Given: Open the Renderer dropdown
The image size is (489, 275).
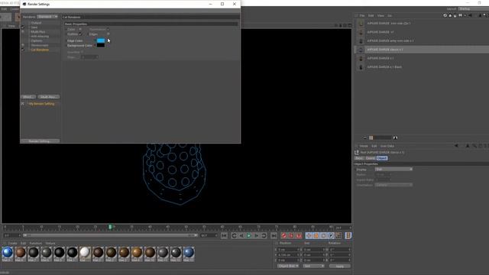Looking at the screenshot, I should (47, 17).
